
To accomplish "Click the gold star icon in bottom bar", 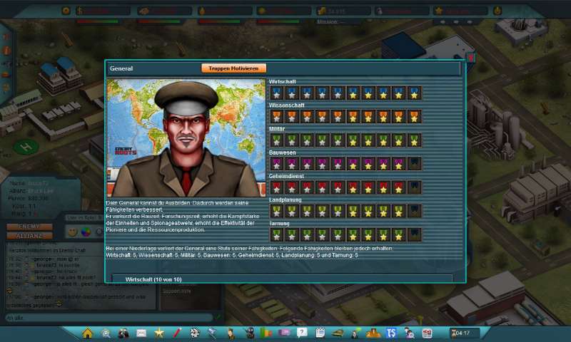I will [x=159, y=333].
